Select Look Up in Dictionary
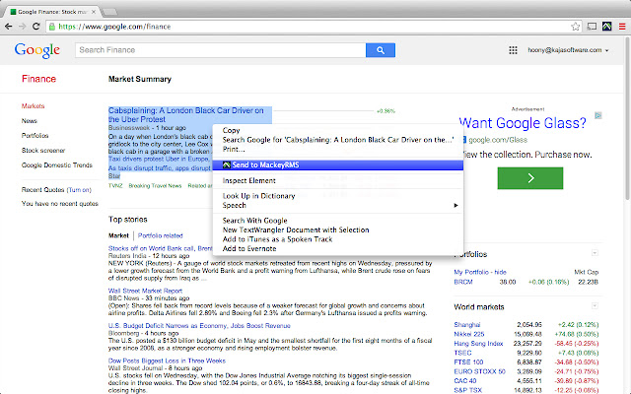 pos(337,196)
